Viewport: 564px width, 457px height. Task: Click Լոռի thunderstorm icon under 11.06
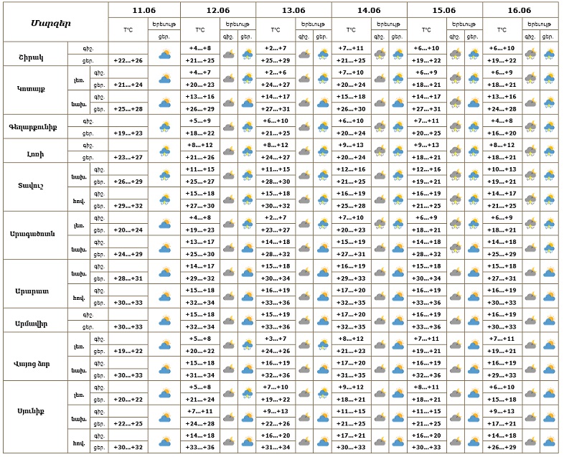[164, 151]
